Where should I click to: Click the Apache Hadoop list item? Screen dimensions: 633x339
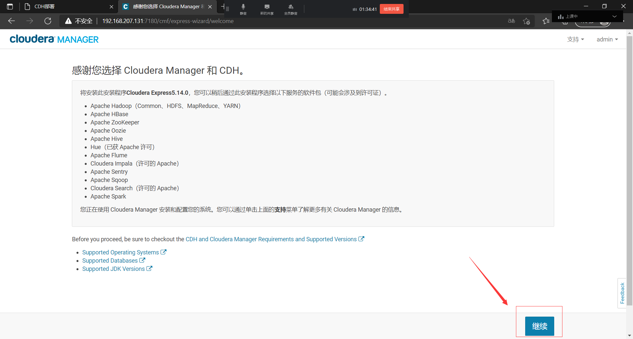point(166,106)
